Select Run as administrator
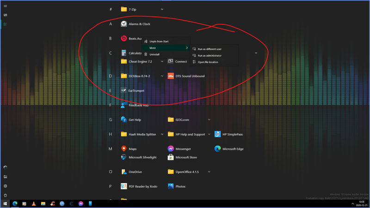Image resolution: width=370 pixels, height=208 pixels. (x=214, y=55)
